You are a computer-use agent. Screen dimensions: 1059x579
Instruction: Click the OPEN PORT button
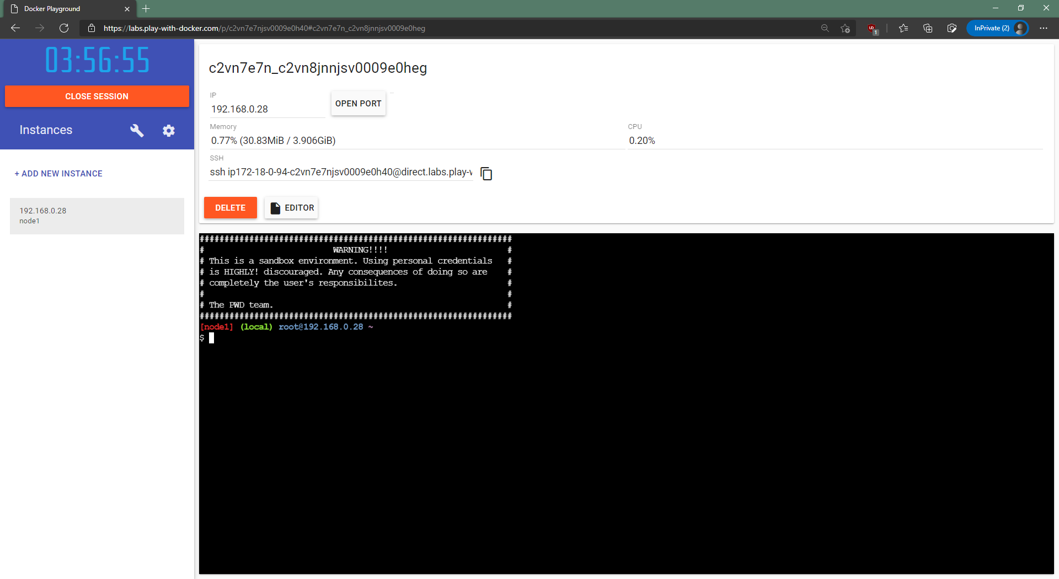click(x=359, y=104)
